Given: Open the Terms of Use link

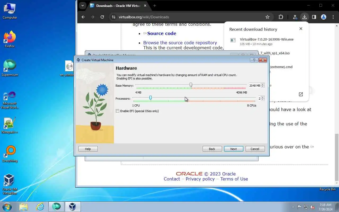Looking at the screenshot, I should pos(234,179).
